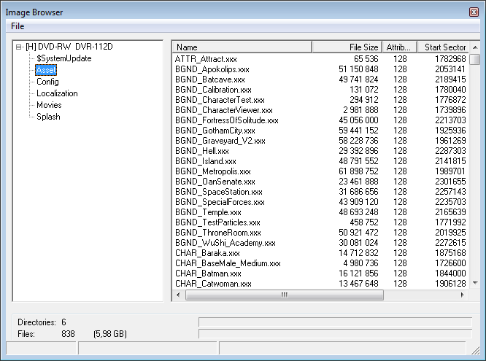The width and height of the screenshot is (486, 361).
Task: Select file CHAR_Catwoman.xxx
Action: (x=213, y=284)
